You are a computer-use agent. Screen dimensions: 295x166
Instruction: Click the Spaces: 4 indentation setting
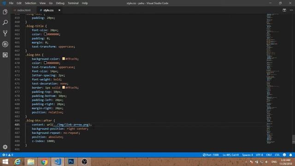[x=248, y=155]
